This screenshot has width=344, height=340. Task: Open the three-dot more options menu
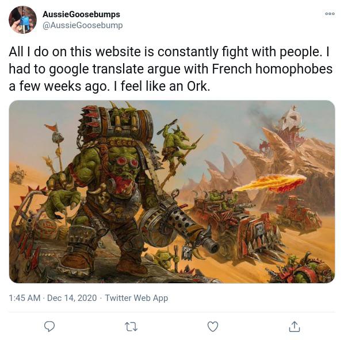pos(330,14)
